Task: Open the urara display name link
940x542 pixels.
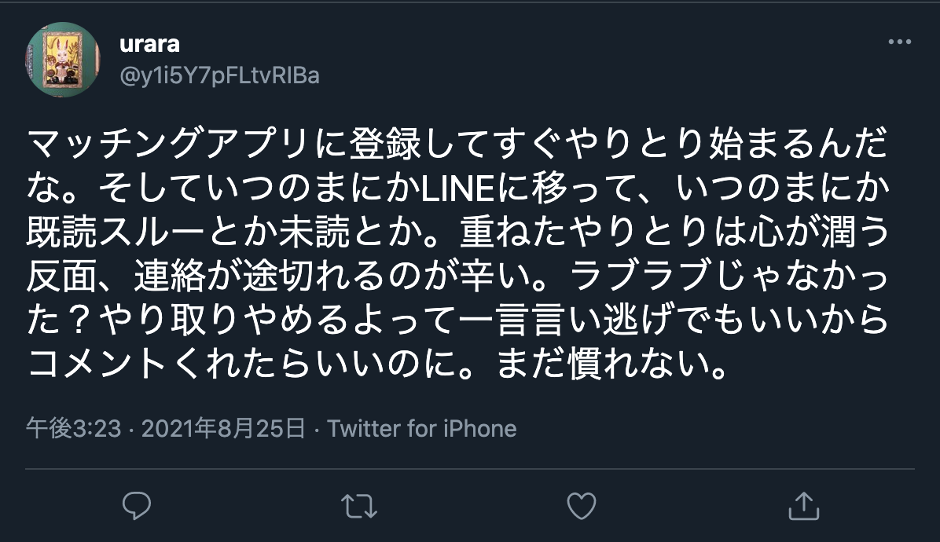Action: tap(149, 44)
